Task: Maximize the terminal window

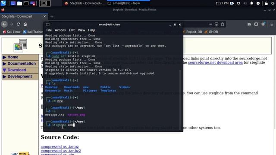Action: pyautogui.click(x=175, y=25)
